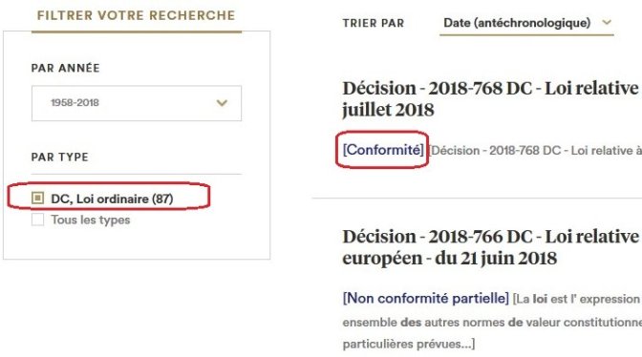The width and height of the screenshot is (642, 357).
Task: Click the Filtrer votre recherche header tab
Action: click(x=137, y=15)
